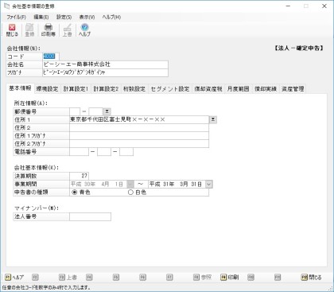Switch to the 計算設定1 tab
The image size is (334, 292).
(x=76, y=89)
